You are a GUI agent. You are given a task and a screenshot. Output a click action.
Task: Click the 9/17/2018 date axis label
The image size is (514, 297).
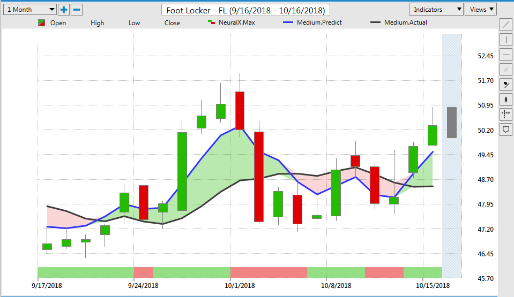(47, 286)
